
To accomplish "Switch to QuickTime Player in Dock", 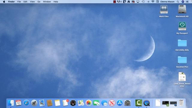I will click(147, 103).
